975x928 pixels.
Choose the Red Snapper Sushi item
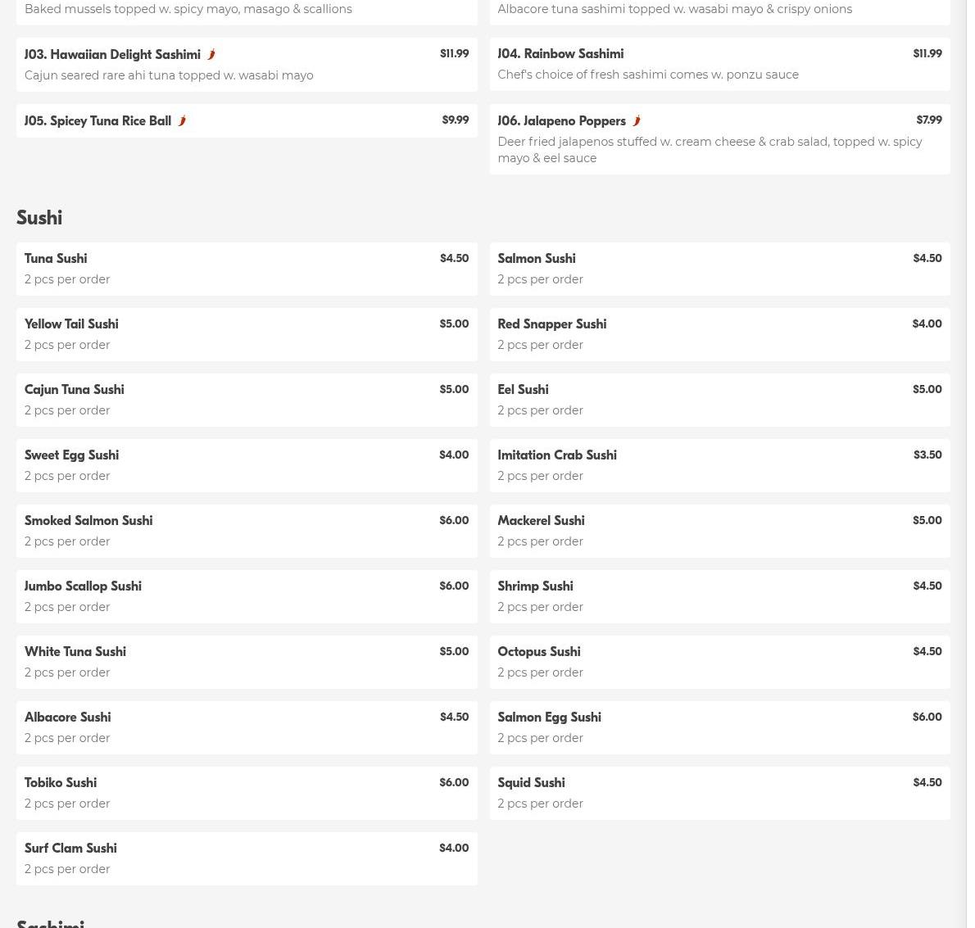(x=719, y=334)
